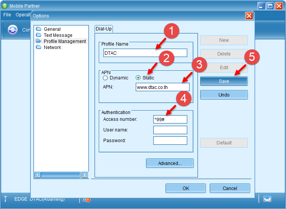Select General in the options tree

[x=52, y=29]
